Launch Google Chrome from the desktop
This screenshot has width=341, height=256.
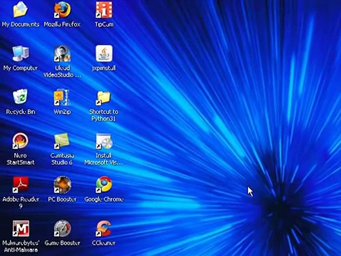point(104,185)
